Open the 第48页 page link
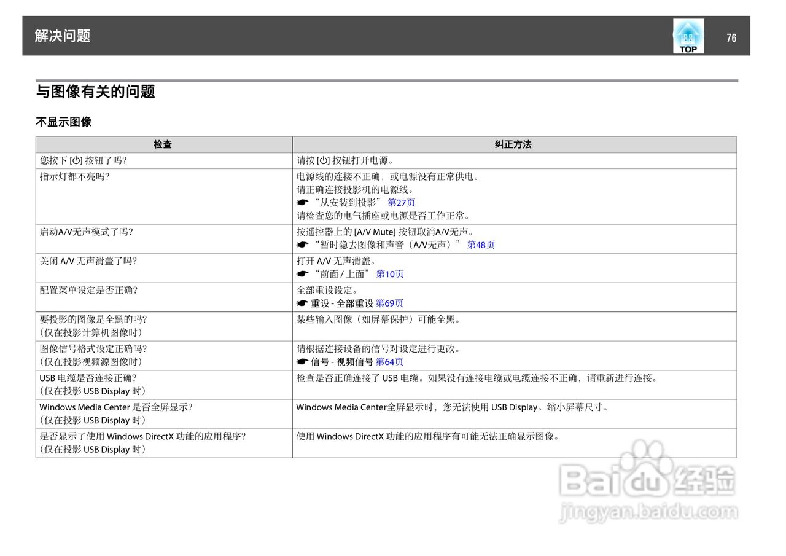Viewport: 786px width, 556px height. click(x=481, y=245)
